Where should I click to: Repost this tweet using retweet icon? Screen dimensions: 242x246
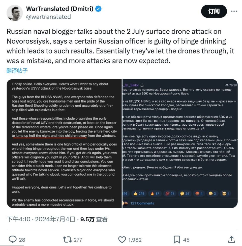click(67, 239)
